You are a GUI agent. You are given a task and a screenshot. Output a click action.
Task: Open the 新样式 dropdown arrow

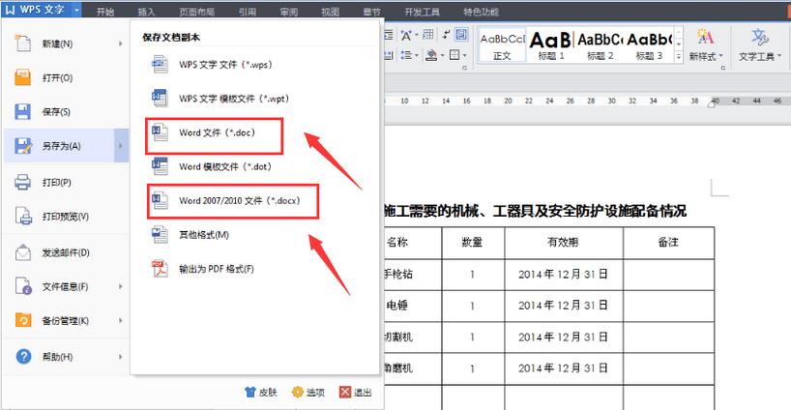[x=720, y=56]
